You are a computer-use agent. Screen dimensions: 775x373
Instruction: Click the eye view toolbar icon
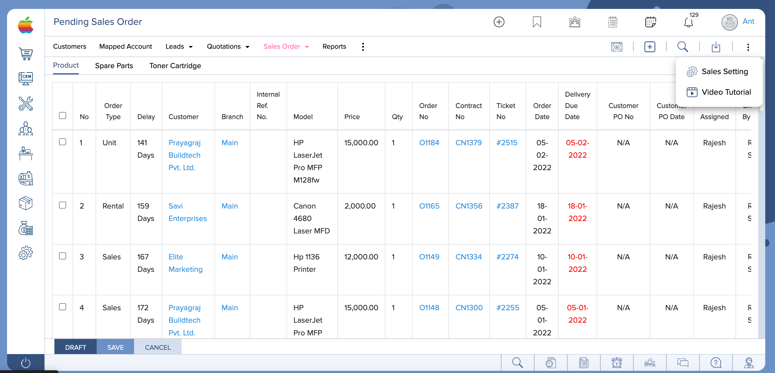(617, 47)
